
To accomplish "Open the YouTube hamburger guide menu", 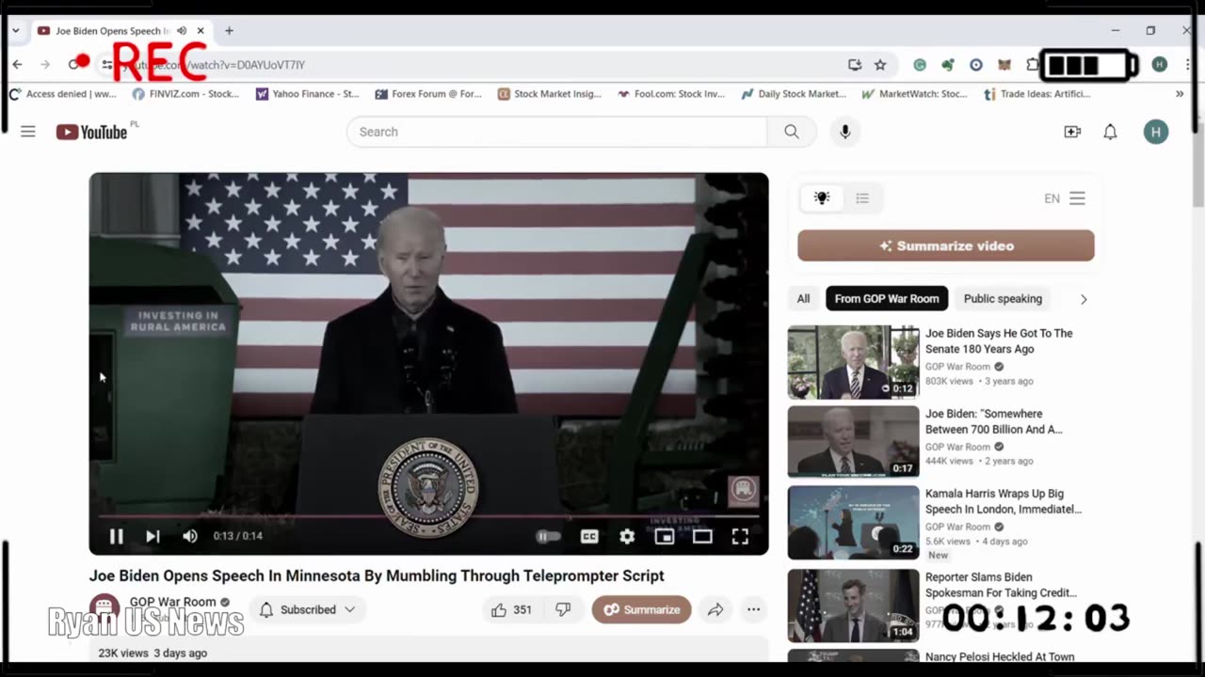I will (x=28, y=132).
